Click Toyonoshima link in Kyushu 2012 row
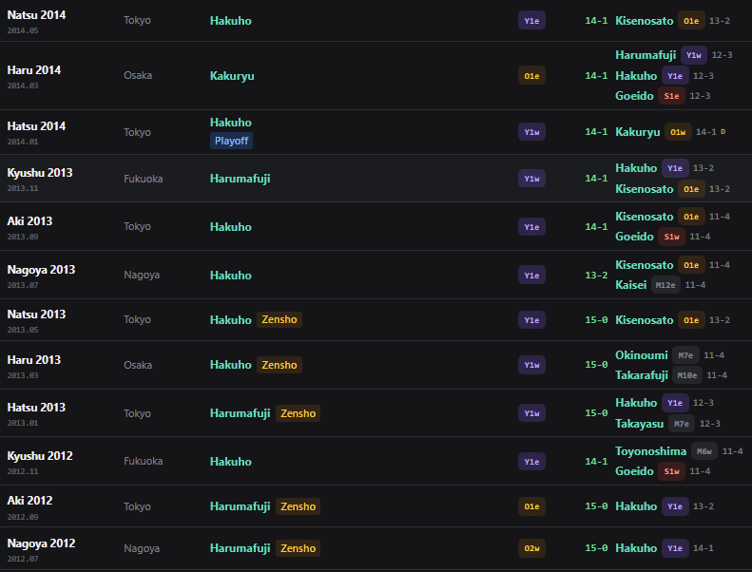 click(x=650, y=451)
